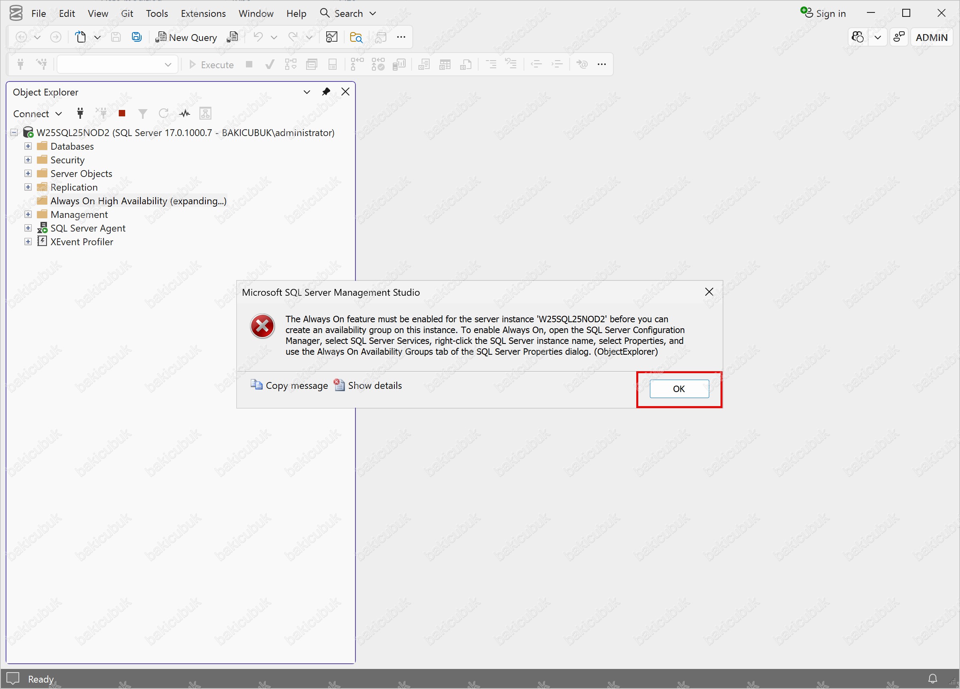The width and height of the screenshot is (960, 689).
Task: Click the Find in Files toolbar icon
Action: pos(356,37)
